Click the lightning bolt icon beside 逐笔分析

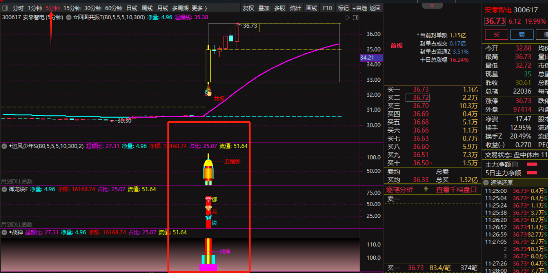coord(426,190)
